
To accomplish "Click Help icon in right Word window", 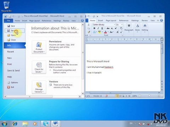I will pos(161,20).
